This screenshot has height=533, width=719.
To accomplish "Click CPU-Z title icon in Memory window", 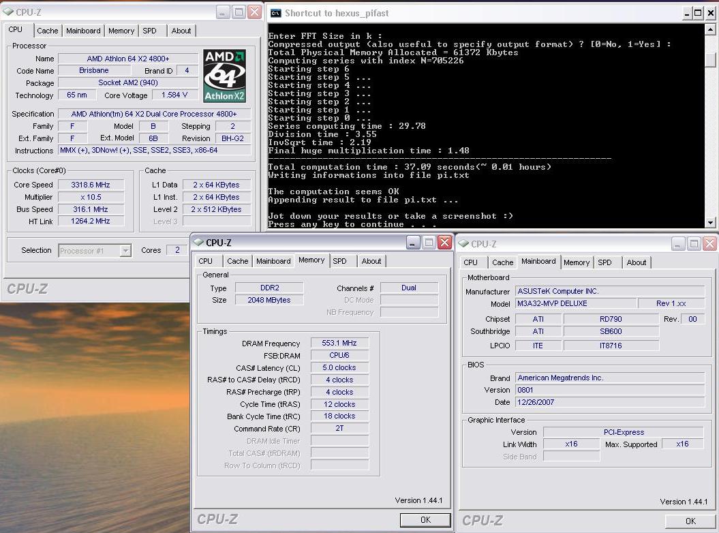I will (x=198, y=242).
